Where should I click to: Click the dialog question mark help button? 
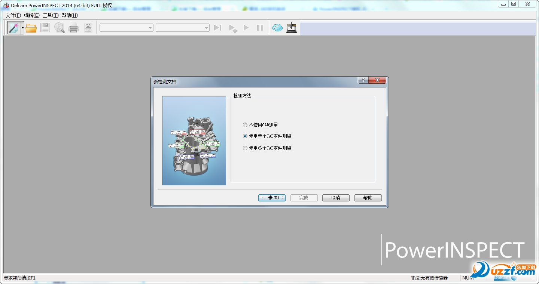pos(363,80)
